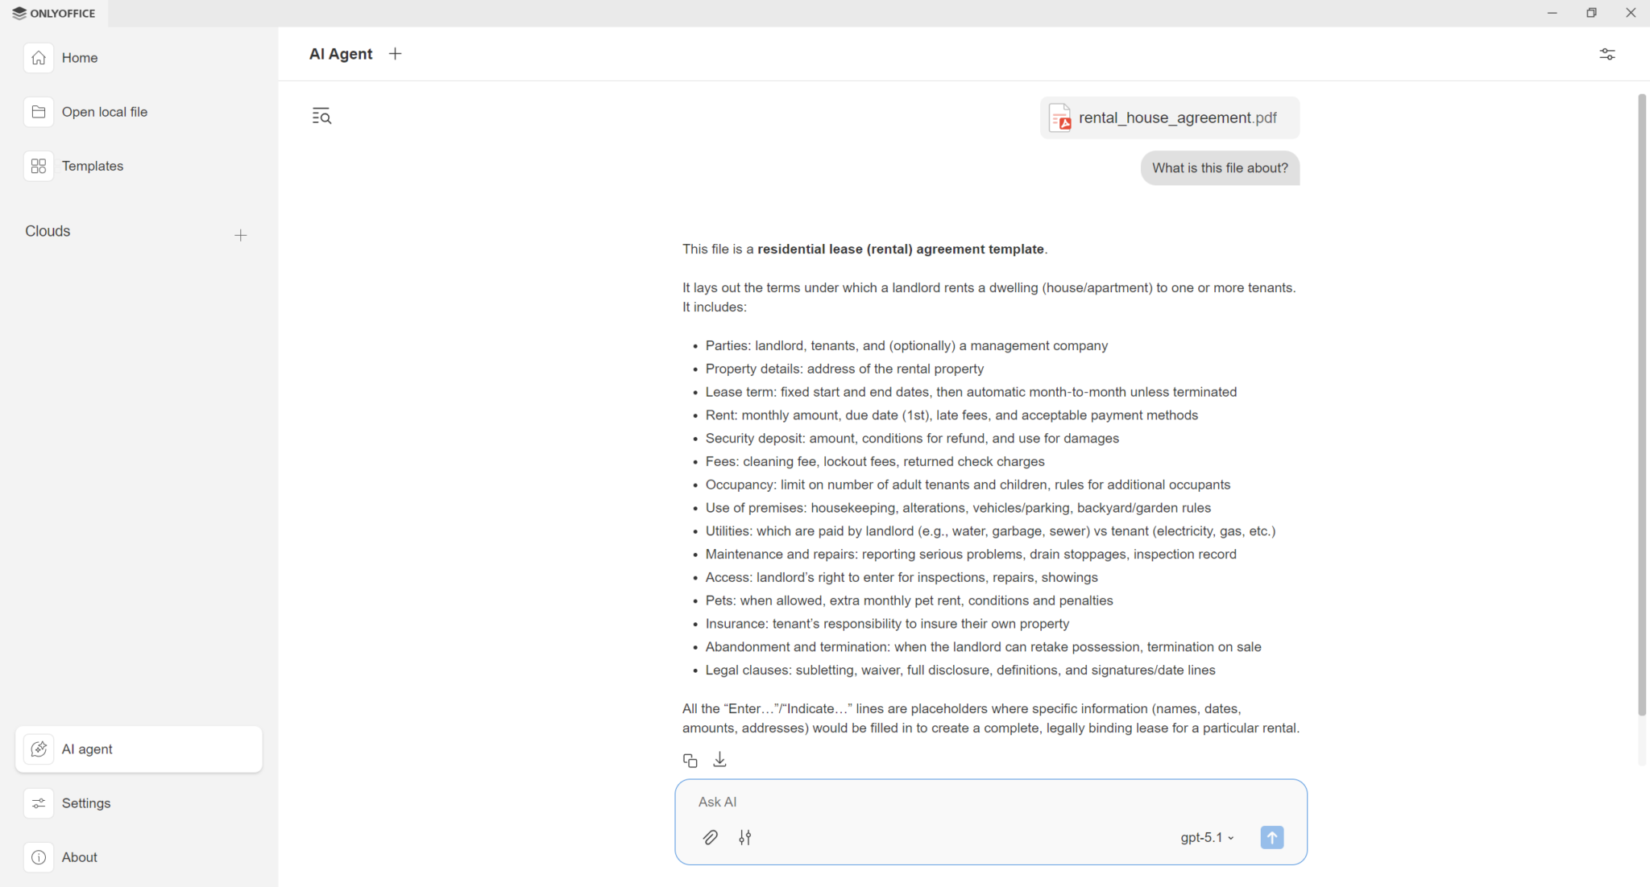Copy the AI response using copy icon

[x=690, y=759]
